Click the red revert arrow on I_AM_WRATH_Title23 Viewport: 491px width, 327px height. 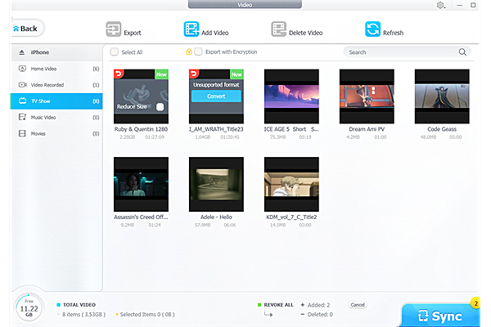[x=194, y=74]
